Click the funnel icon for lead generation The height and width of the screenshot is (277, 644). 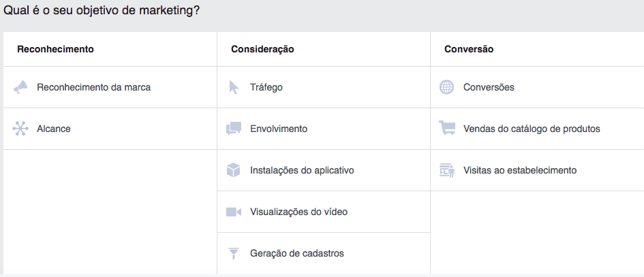coord(233,253)
